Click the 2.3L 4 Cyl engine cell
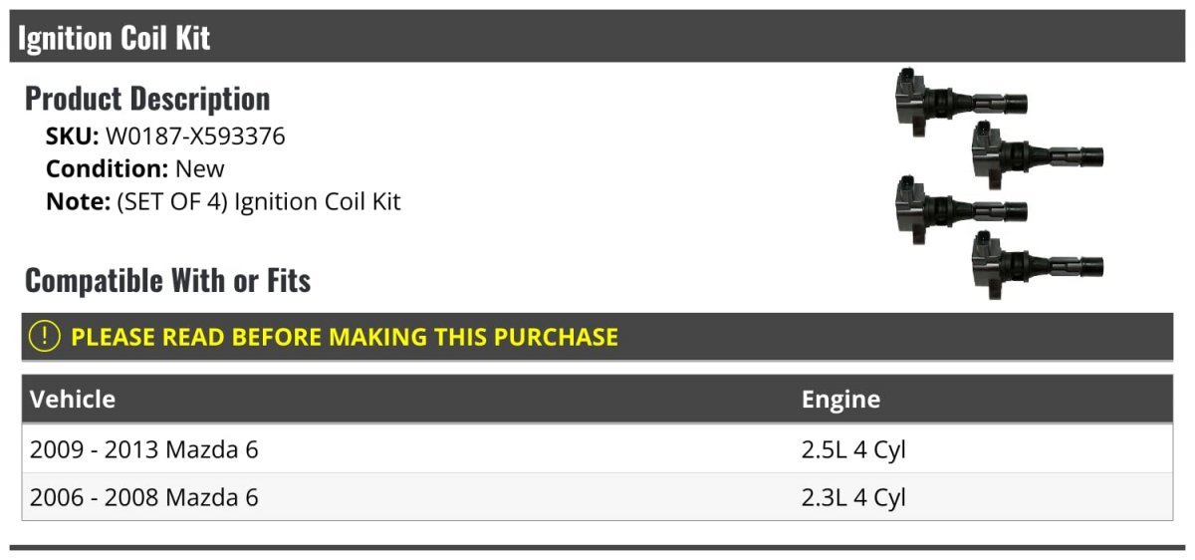This screenshot has width=1195, height=560. (853, 497)
